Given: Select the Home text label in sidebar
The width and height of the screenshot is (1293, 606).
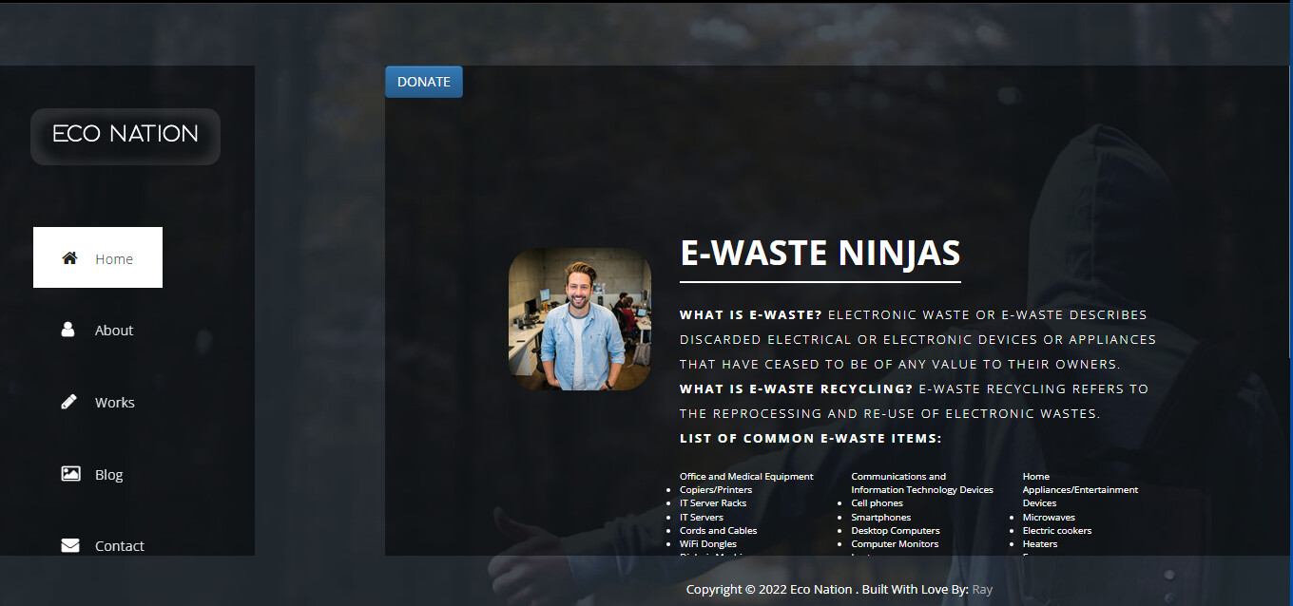Looking at the screenshot, I should [114, 259].
